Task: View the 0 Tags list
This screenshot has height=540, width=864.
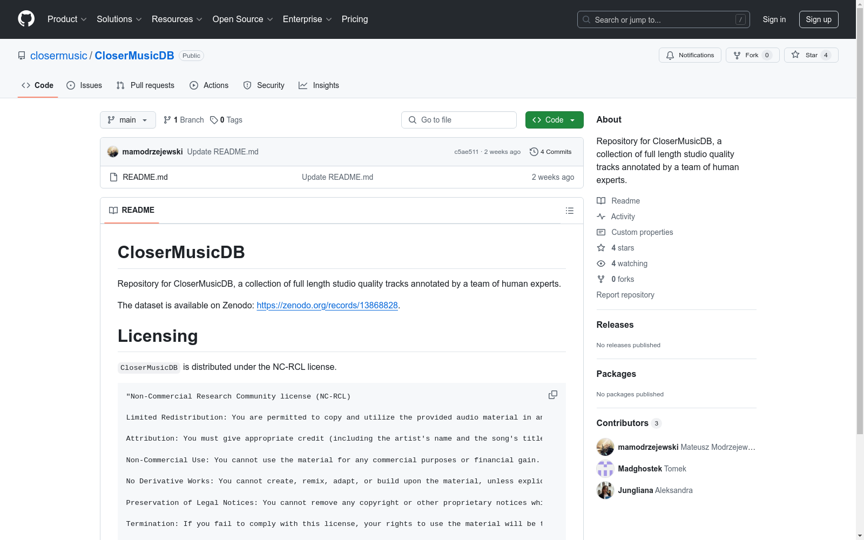Action: click(226, 120)
